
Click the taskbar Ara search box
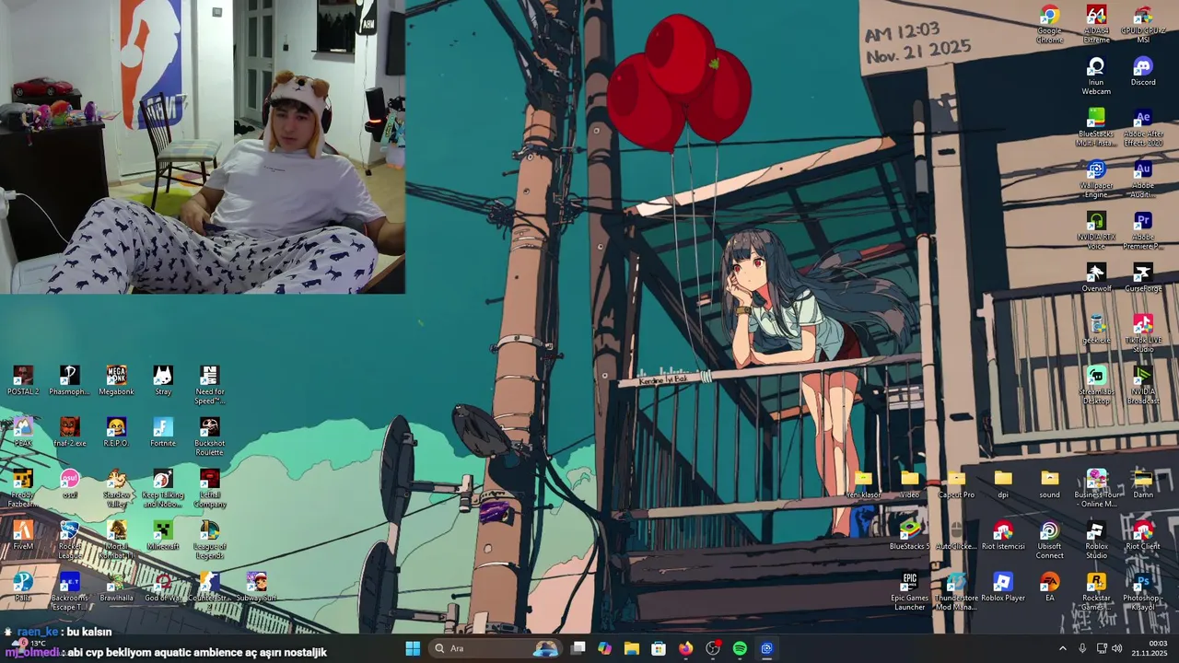click(496, 648)
